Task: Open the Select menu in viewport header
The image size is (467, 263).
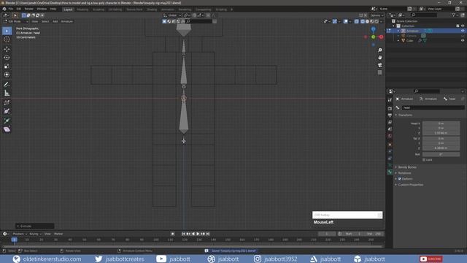Action: tap(45, 21)
